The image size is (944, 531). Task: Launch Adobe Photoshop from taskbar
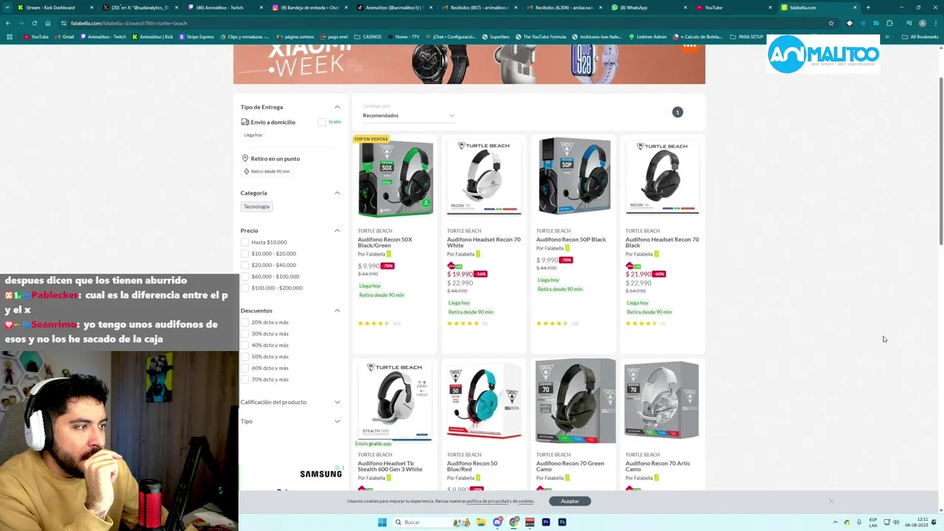tap(562, 522)
